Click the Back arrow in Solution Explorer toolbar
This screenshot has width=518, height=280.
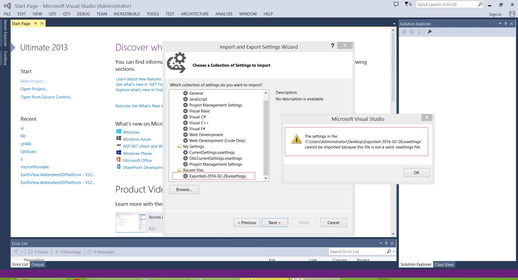(x=404, y=32)
